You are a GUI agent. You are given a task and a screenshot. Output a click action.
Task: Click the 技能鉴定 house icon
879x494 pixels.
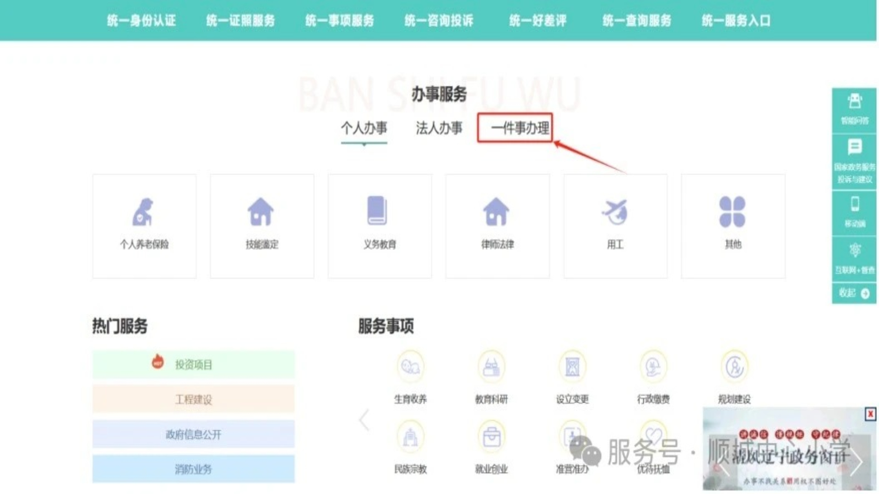point(261,212)
